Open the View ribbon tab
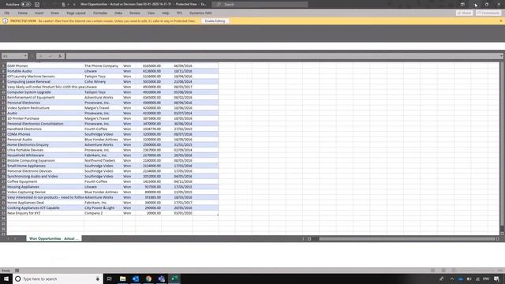Viewport: 505px width, 284px height. pyautogui.click(x=151, y=13)
